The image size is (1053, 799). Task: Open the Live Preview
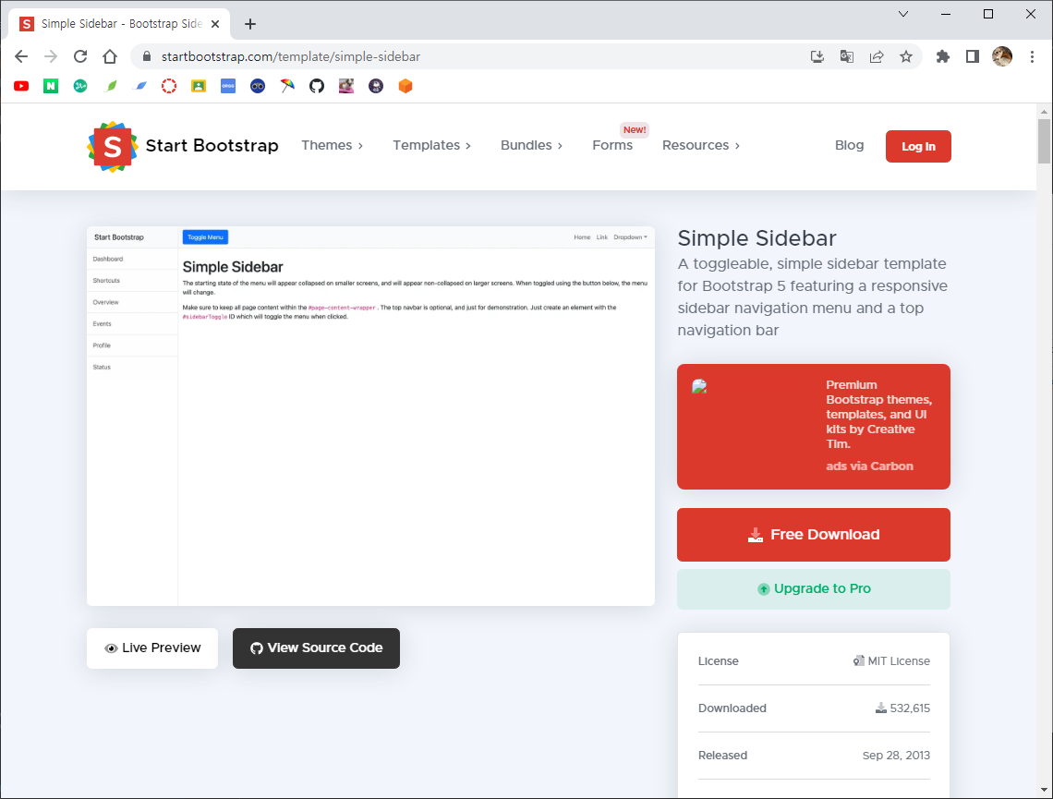click(x=152, y=648)
